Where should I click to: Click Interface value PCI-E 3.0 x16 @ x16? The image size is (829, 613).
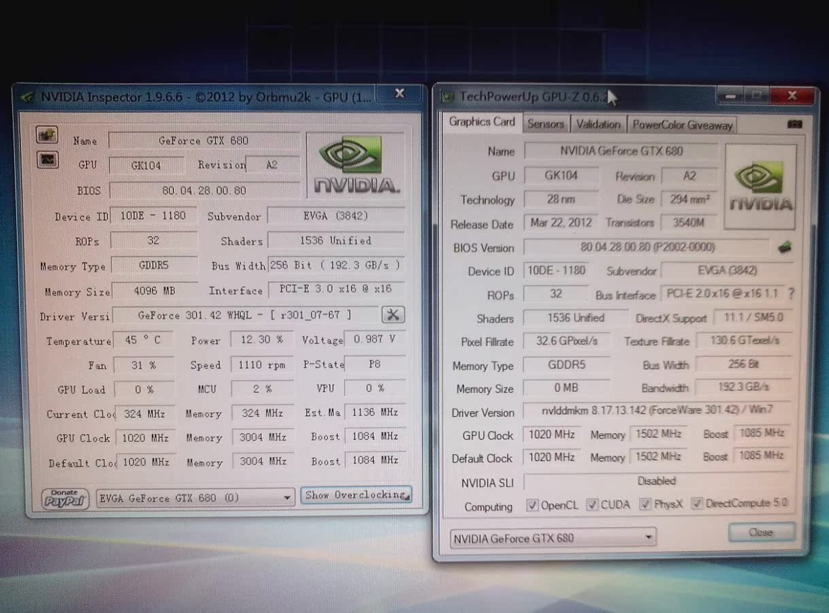click(337, 289)
